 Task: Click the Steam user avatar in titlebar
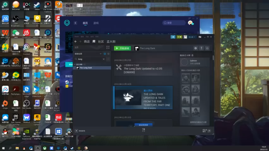click(x=185, y=37)
